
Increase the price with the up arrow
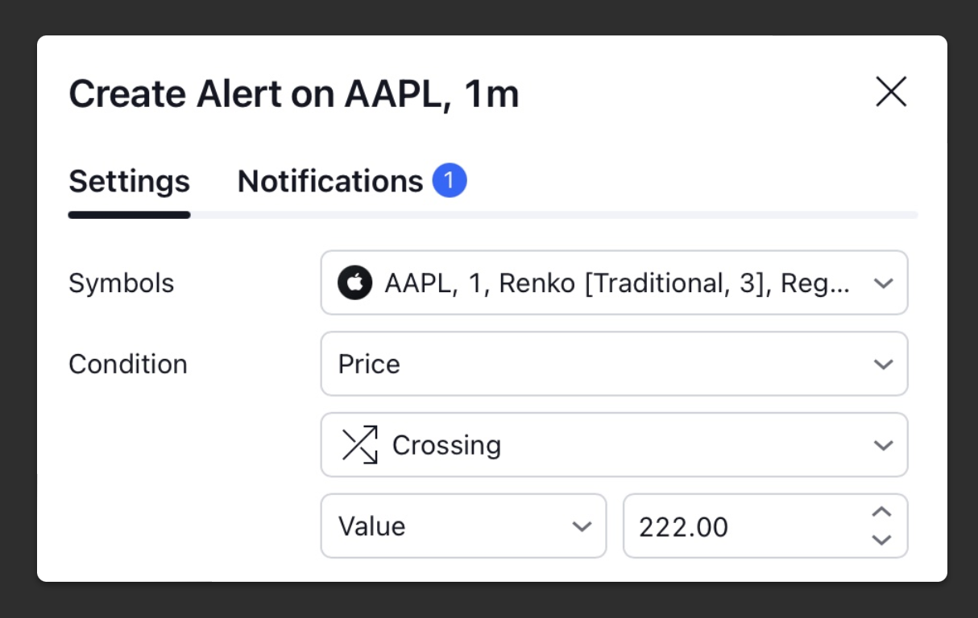[881, 512]
